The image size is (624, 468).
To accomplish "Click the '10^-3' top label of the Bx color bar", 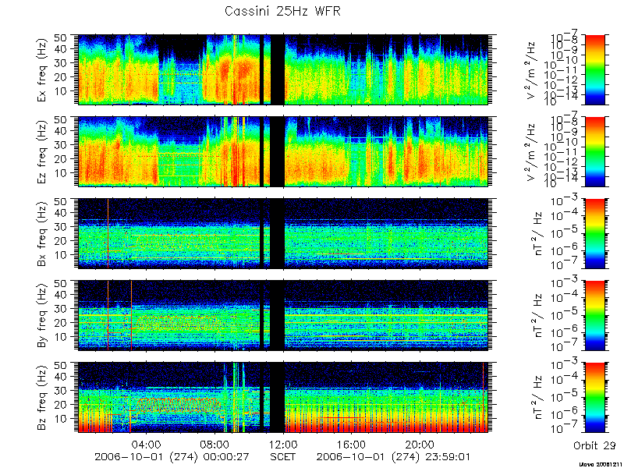I will pos(565,201).
